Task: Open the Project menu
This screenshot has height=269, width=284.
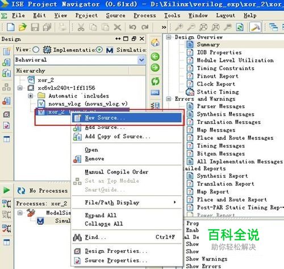Action: 86,15
